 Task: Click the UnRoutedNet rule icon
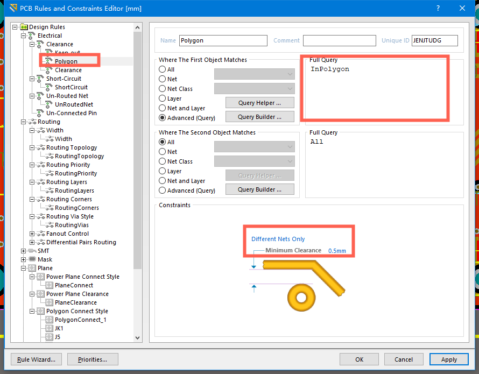pyautogui.click(x=50, y=104)
